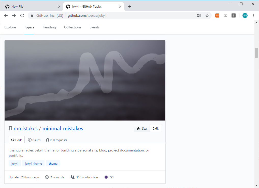Click the commits history clock icon
Image resolution: width=259 pixels, height=188 pixels.
pos(47,177)
